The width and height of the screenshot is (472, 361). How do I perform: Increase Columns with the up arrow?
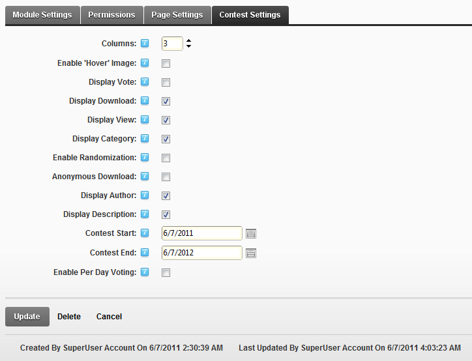(x=189, y=41)
